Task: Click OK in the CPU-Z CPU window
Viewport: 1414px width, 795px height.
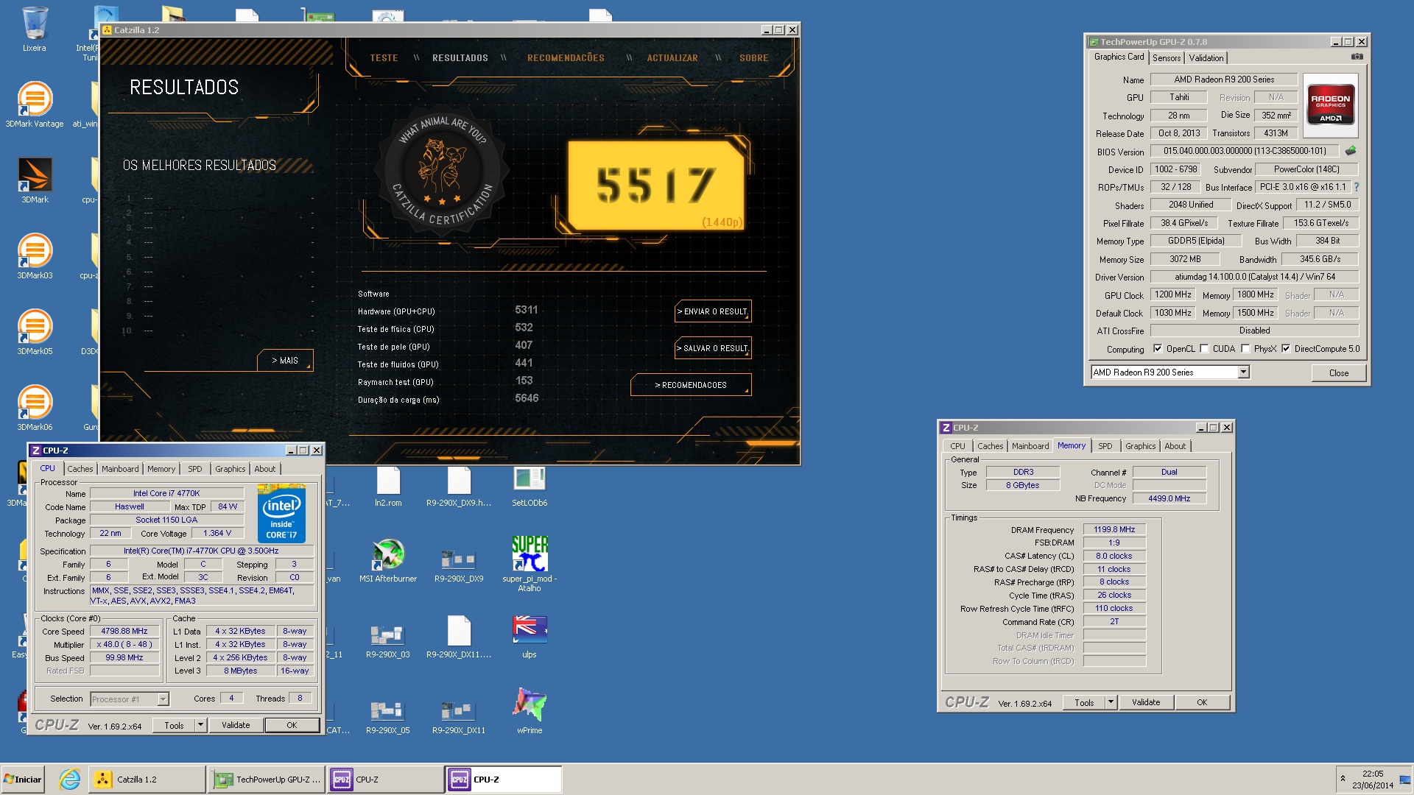Action: (292, 725)
